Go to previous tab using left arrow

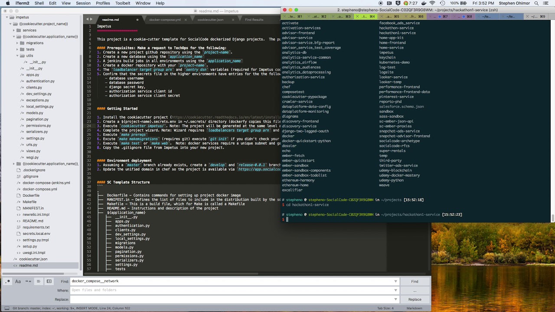[87, 19]
